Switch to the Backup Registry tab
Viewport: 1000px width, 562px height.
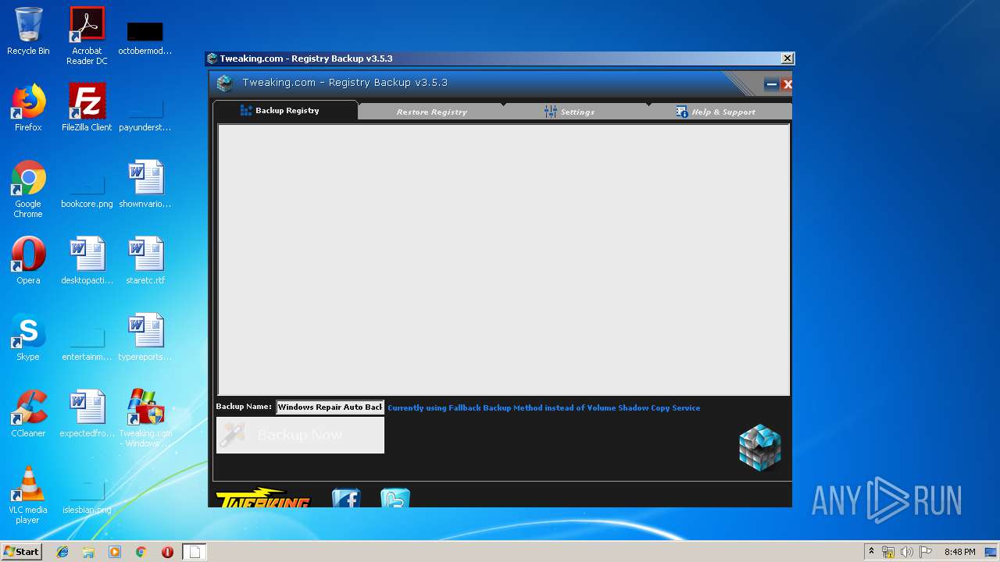click(x=286, y=111)
